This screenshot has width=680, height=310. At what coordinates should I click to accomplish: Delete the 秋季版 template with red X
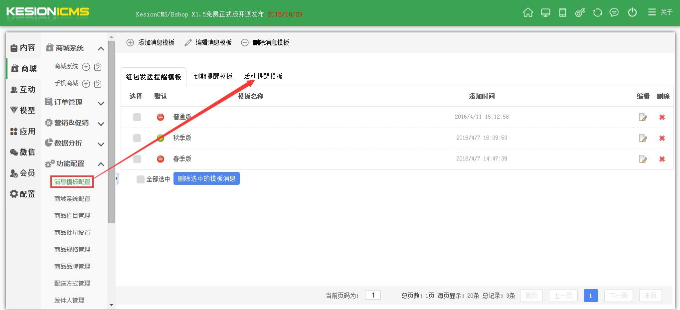tap(662, 138)
